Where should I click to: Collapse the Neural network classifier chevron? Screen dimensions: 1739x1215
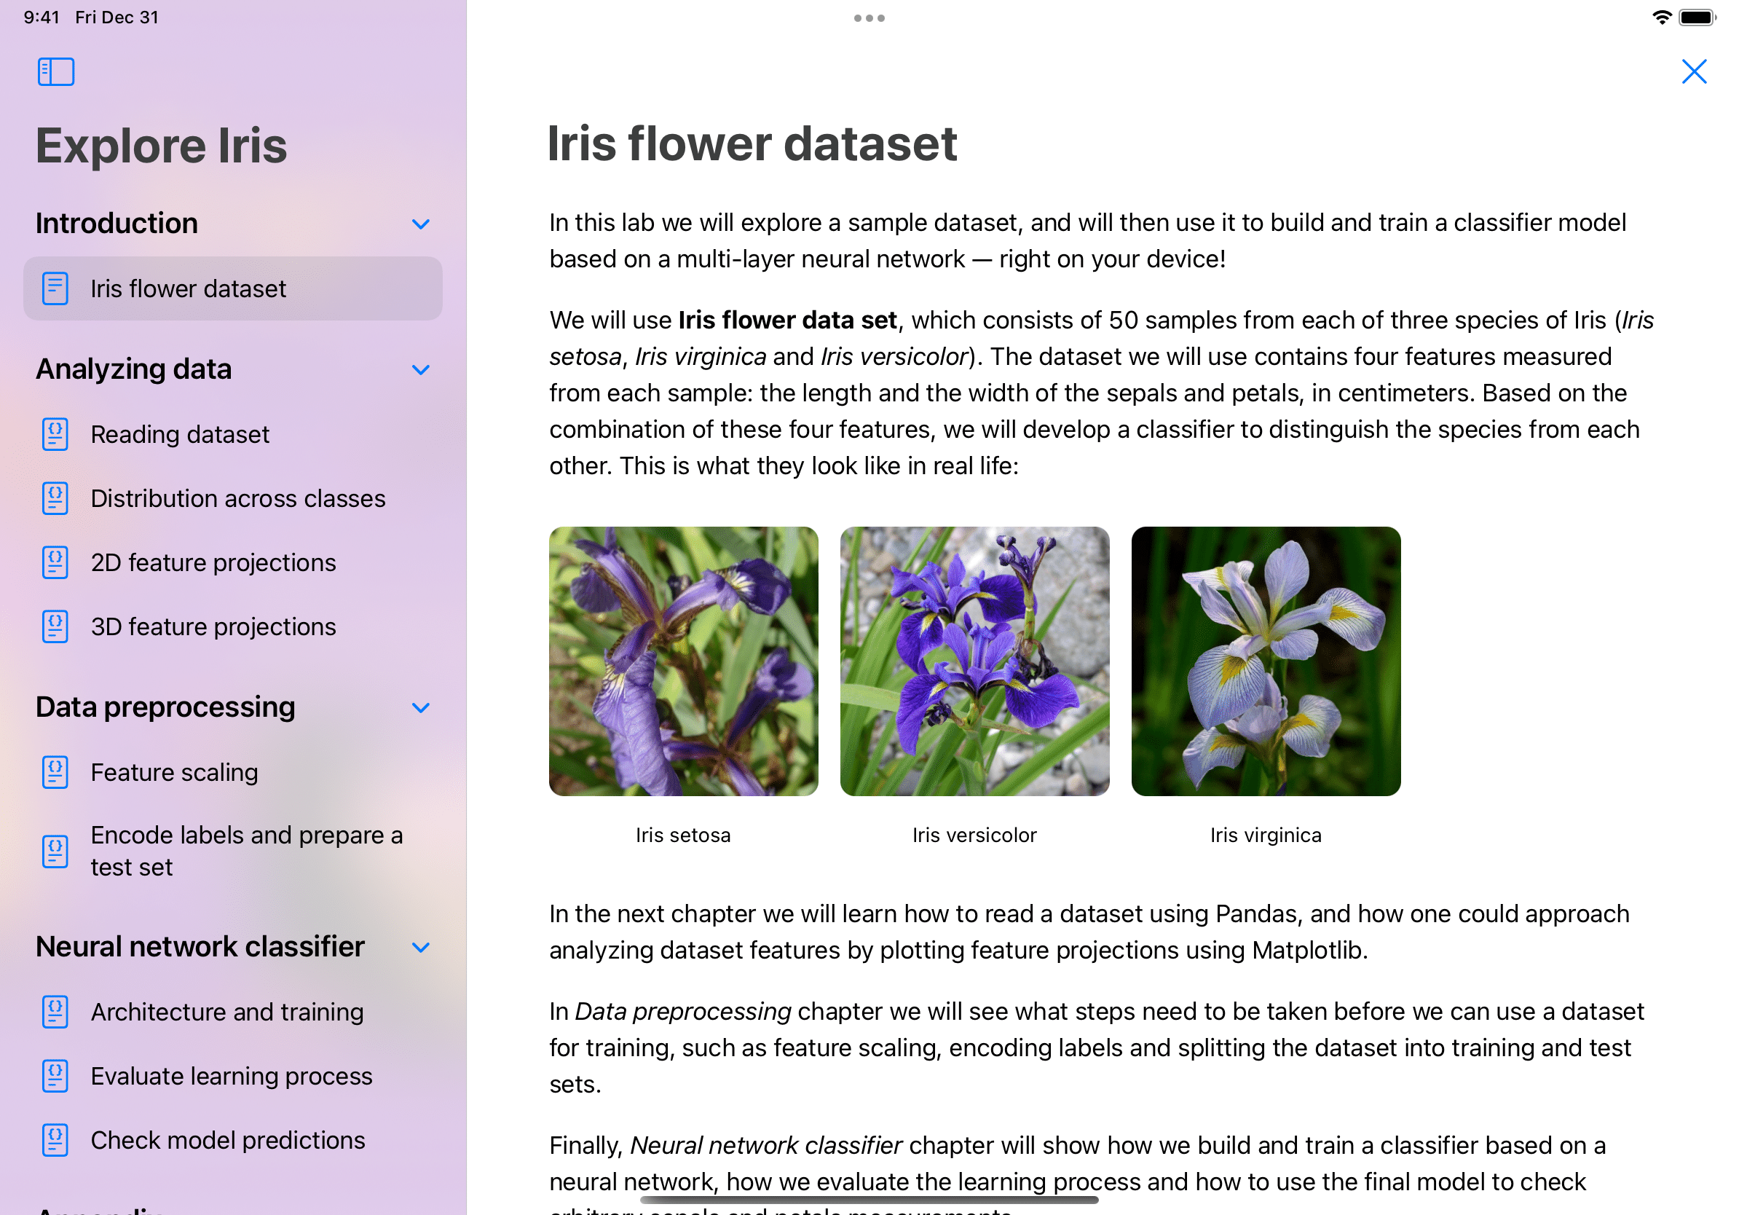(x=420, y=947)
